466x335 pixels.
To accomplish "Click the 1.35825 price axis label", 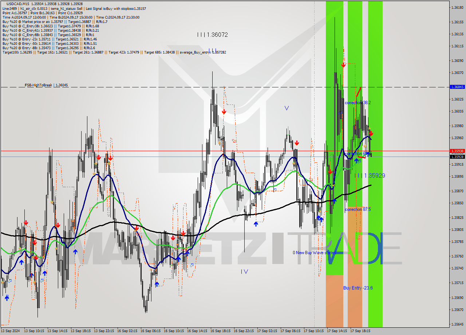I will tap(457, 217).
